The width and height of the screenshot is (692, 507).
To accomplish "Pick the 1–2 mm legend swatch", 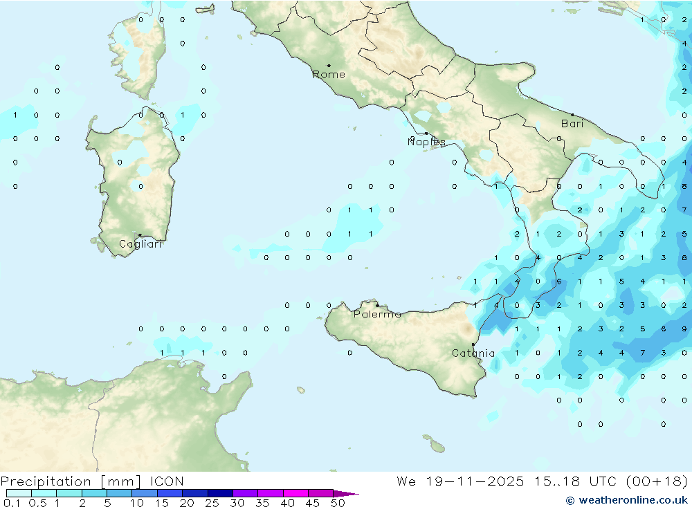I will pyautogui.click(x=69, y=493).
